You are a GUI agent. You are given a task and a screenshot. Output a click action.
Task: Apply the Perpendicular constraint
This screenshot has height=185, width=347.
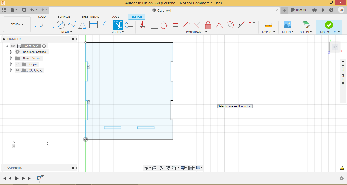(197, 25)
